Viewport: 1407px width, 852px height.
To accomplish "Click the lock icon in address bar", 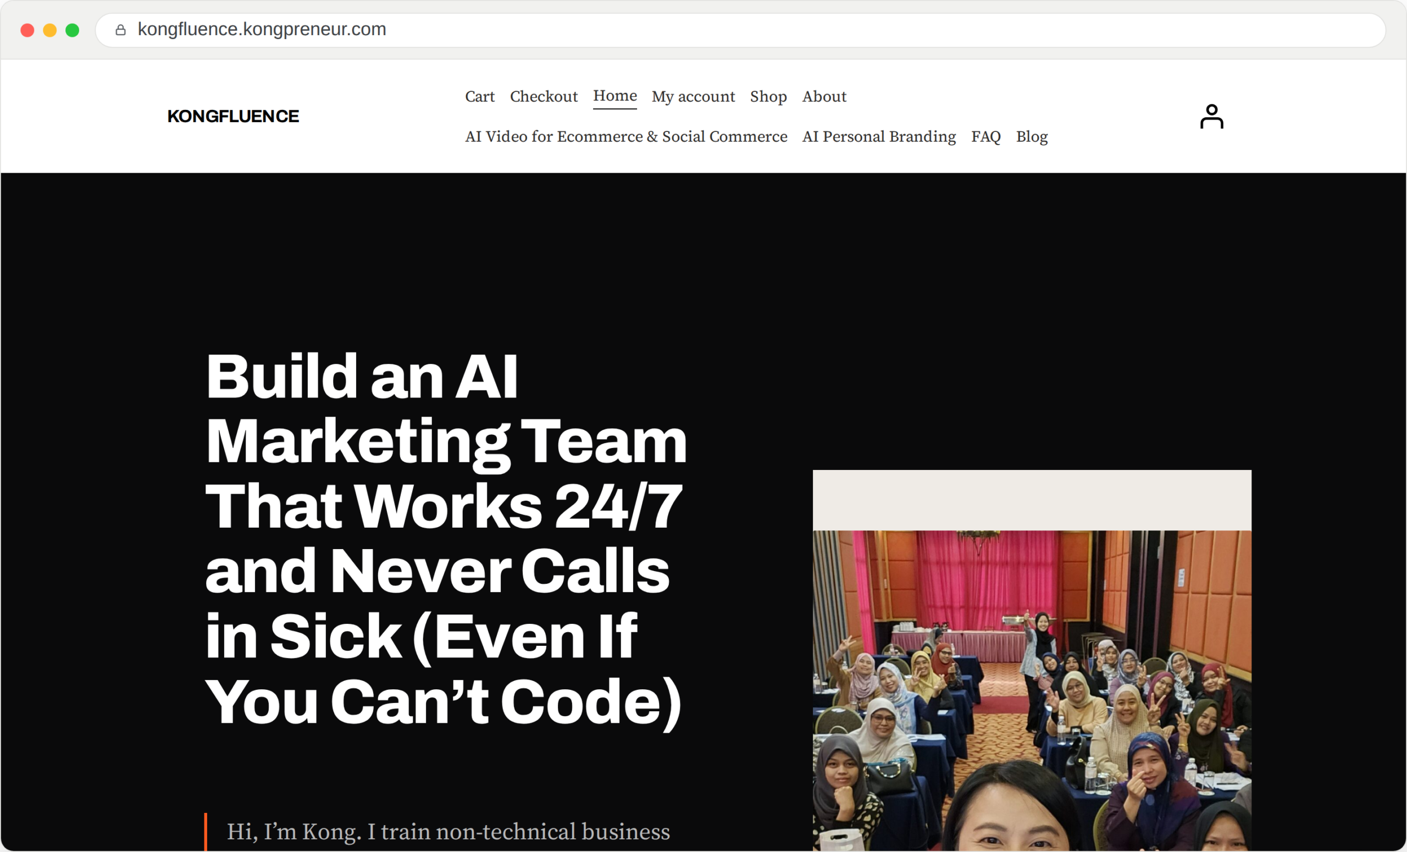I will [120, 30].
